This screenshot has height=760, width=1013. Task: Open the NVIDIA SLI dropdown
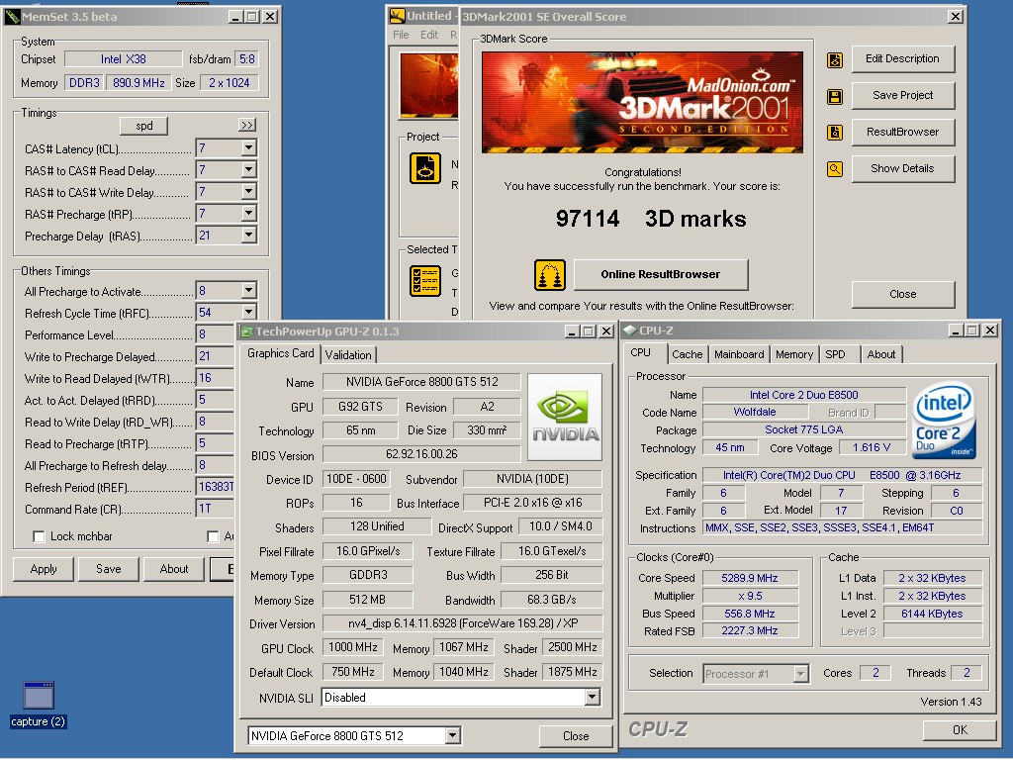tap(592, 697)
